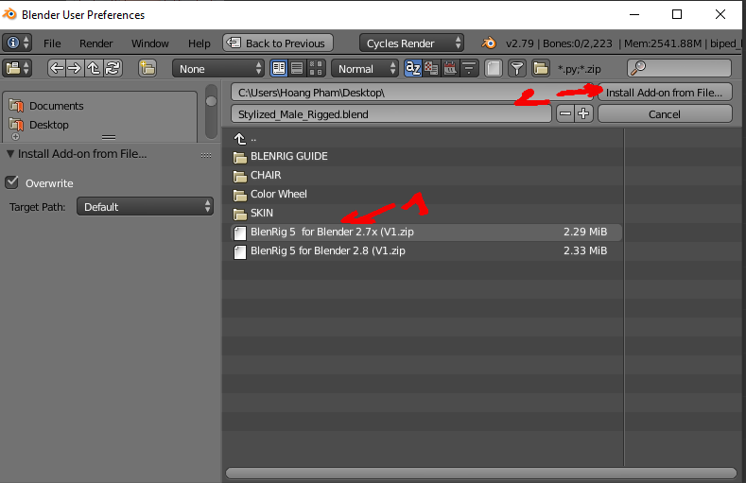Click Install Add-on from File button
This screenshot has width=746, height=483.
pos(665,93)
